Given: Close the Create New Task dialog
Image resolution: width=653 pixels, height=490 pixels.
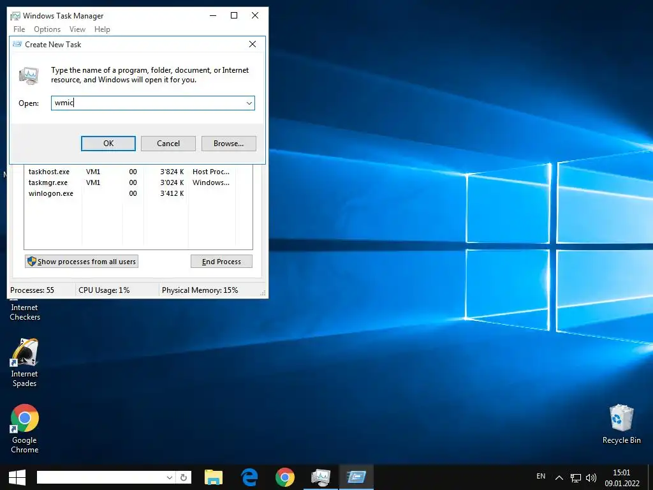Looking at the screenshot, I should pos(253,44).
